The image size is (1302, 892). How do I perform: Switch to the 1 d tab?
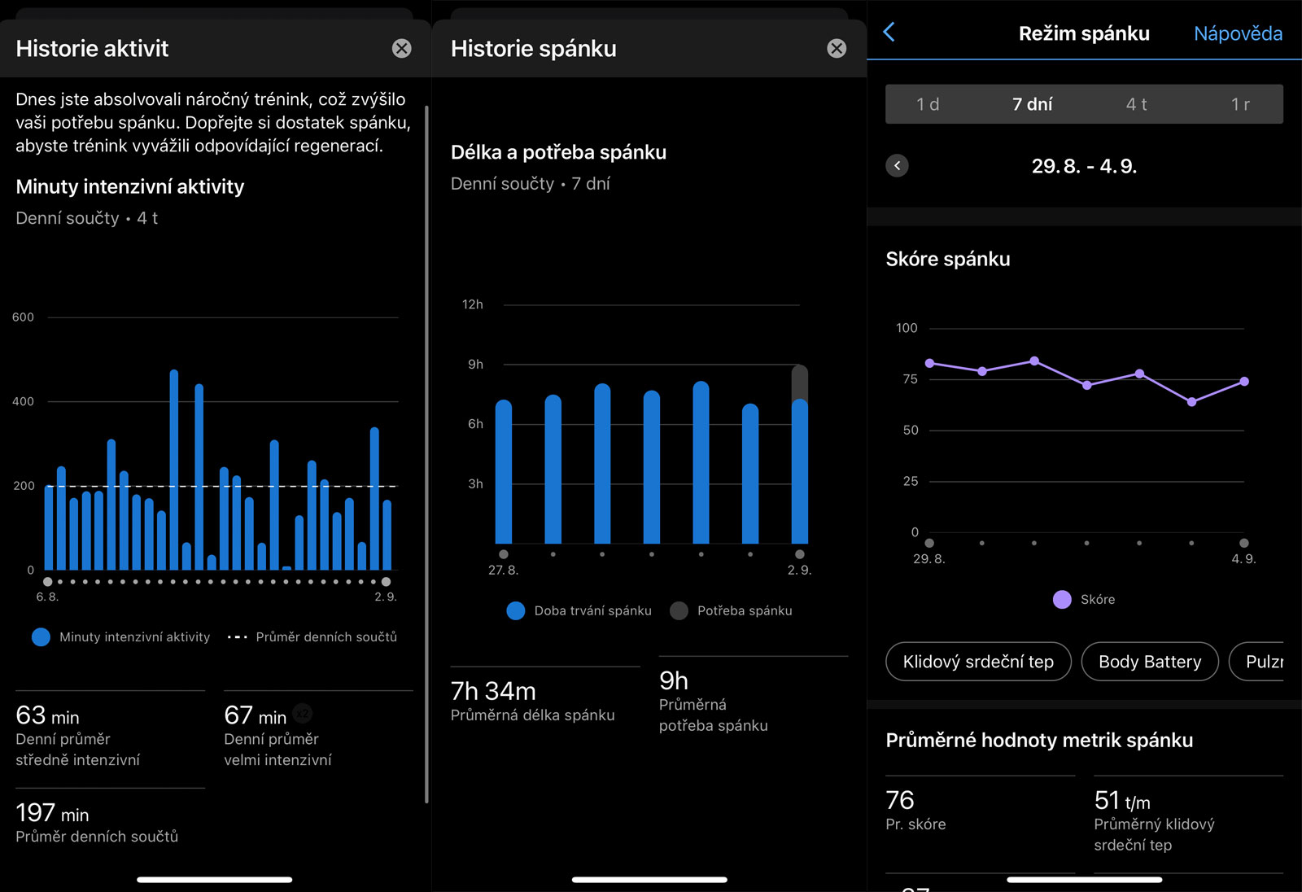(928, 104)
